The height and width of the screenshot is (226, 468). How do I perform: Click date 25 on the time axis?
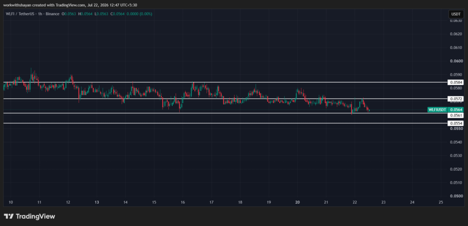pyautogui.click(x=441, y=202)
